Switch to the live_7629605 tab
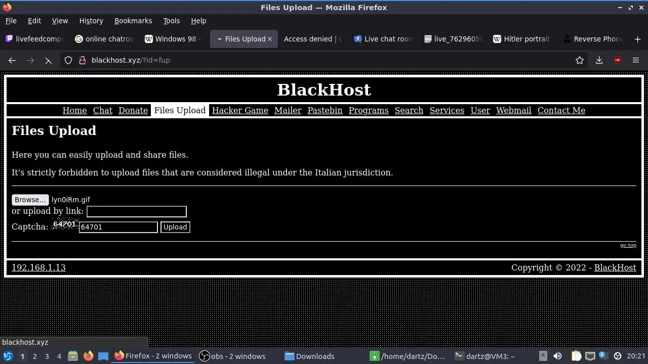Image resolution: width=648 pixels, height=364 pixels. 453,39
